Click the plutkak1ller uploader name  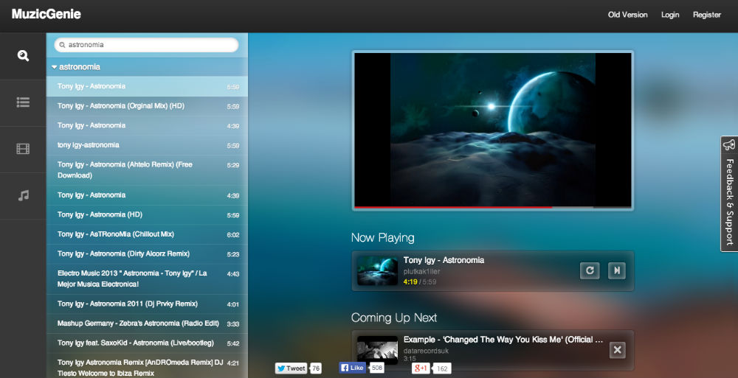click(x=421, y=272)
